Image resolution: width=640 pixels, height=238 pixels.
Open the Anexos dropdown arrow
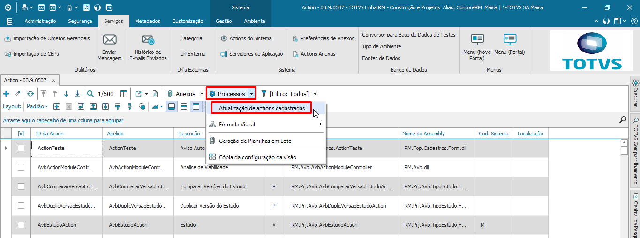click(x=201, y=94)
